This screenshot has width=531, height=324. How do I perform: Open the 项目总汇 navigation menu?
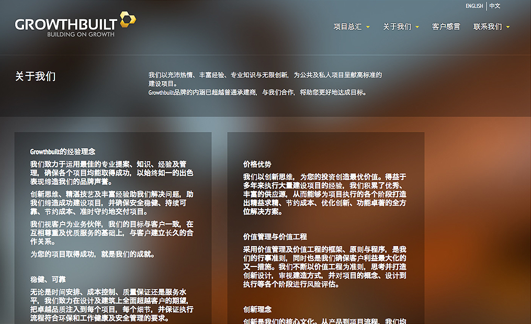coord(347,27)
